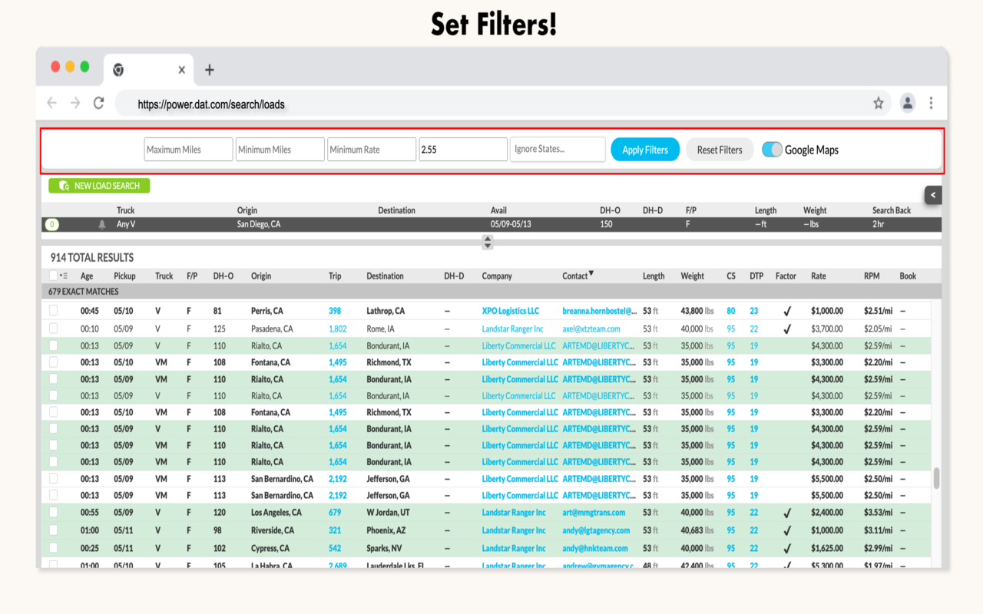Sort results by the Pickup column header
This screenshot has height=614, width=983.
coord(124,276)
